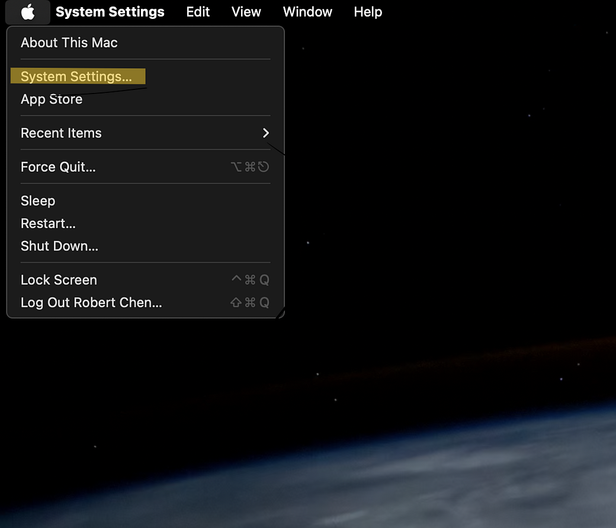Open the Edit menu
616x528 pixels.
(x=198, y=12)
